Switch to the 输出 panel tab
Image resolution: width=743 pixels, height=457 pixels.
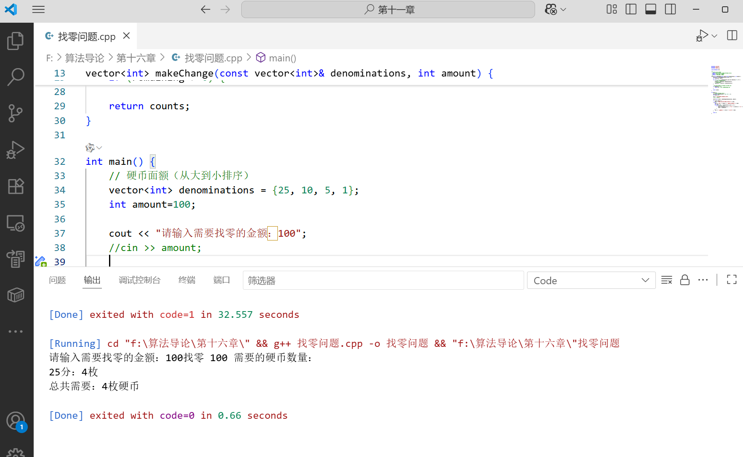(92, 280)
